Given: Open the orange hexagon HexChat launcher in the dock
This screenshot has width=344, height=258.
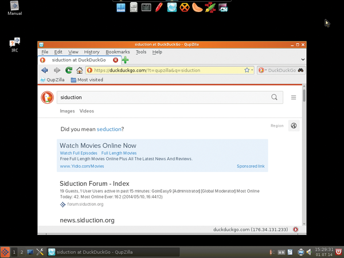Looking at the screenshot, I should [x=185, y=7].
